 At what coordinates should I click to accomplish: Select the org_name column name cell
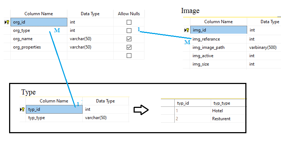[x=39, y=39]
